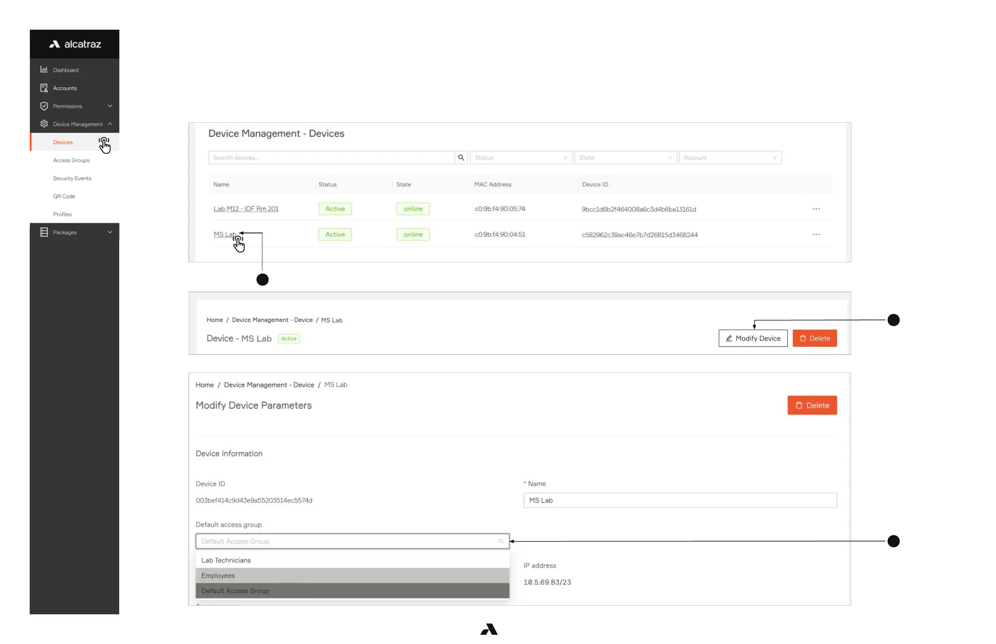Click the search magnifier icon button

point(461,158)
